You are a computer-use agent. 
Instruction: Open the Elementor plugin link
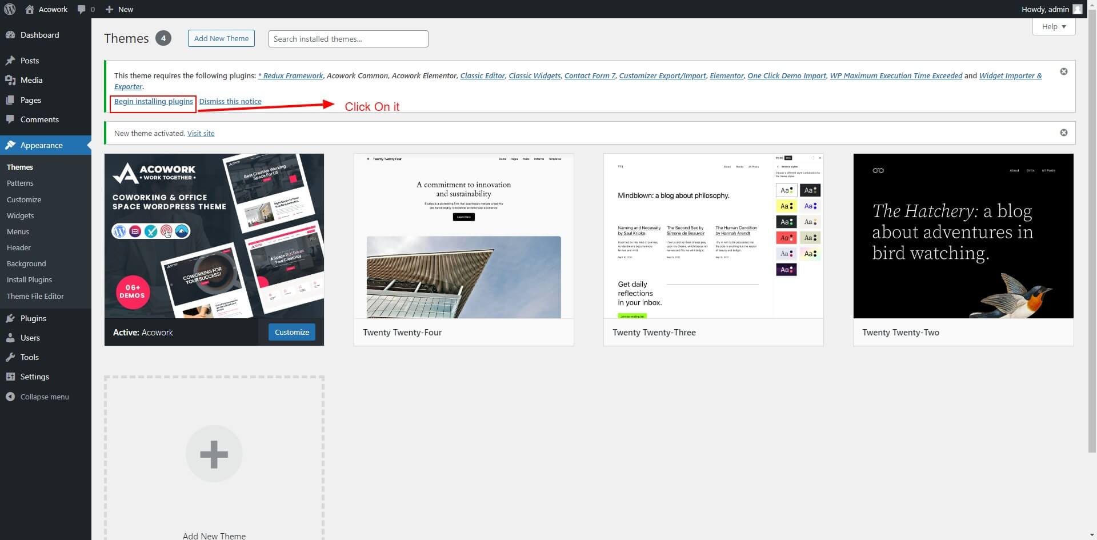pyautogui.click(x=727, y=75)
